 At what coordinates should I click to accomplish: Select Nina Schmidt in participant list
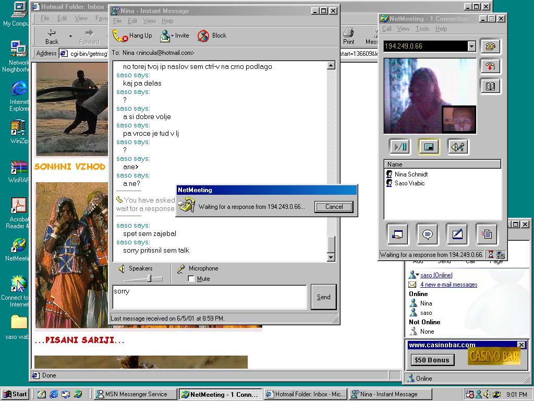point(411,174)
